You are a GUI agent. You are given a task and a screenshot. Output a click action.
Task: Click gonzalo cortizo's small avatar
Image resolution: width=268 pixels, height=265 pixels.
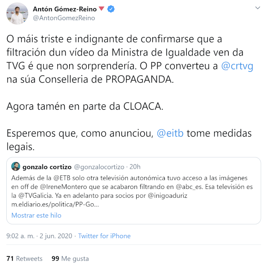point(16,167)
